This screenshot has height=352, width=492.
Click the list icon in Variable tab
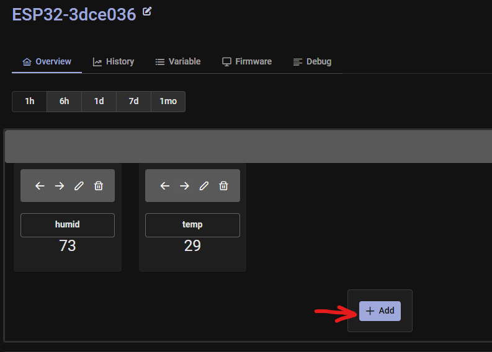tap(160, 62)
